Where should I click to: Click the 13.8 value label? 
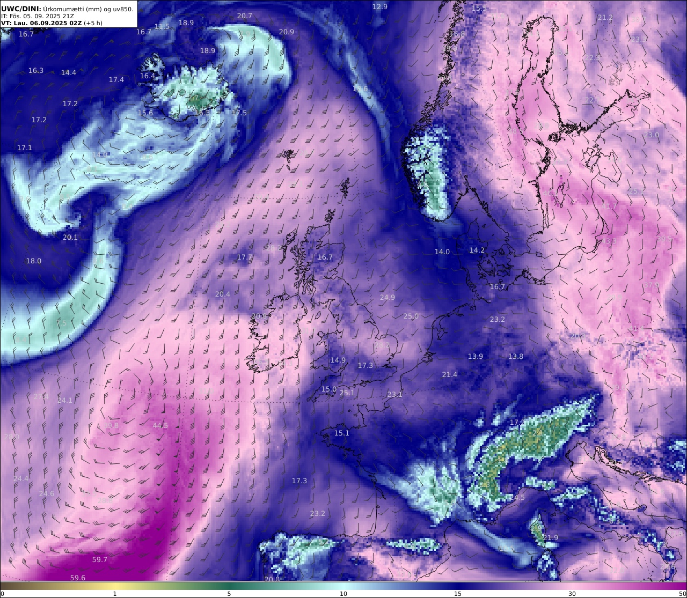516,356
